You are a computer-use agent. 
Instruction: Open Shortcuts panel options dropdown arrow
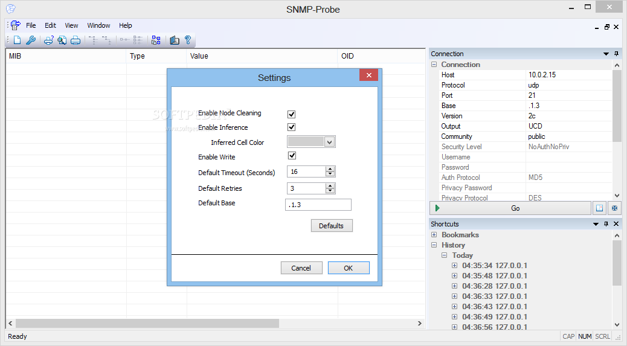point(596,224)
